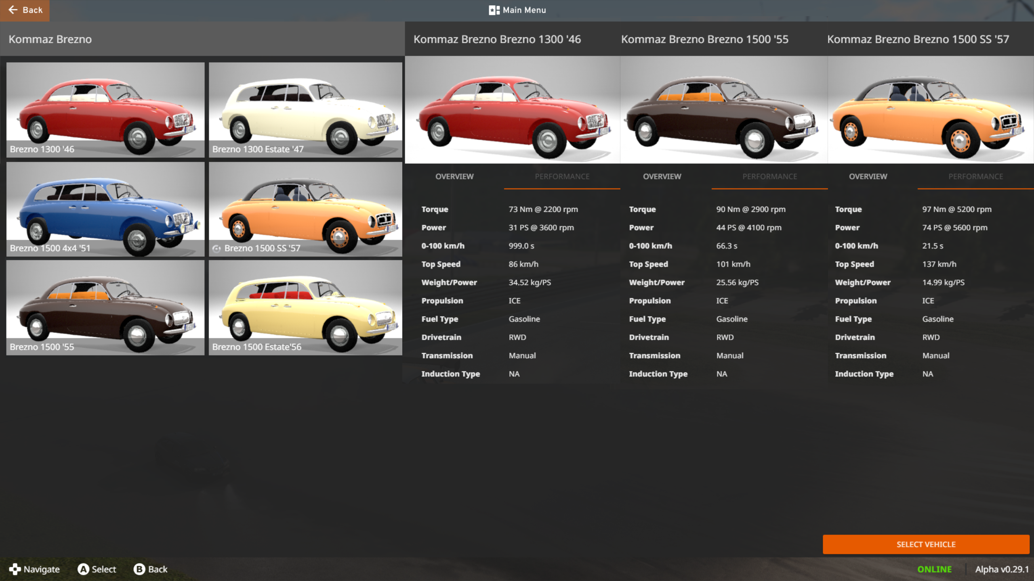Click the icon beside Brezno 1500 SS '57
Screen dimensions: 1034x581
(x=216, y=249)
